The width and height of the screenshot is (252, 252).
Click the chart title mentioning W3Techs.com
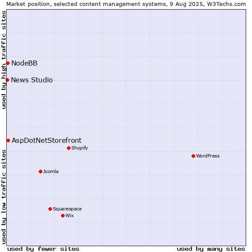point(126,4)
